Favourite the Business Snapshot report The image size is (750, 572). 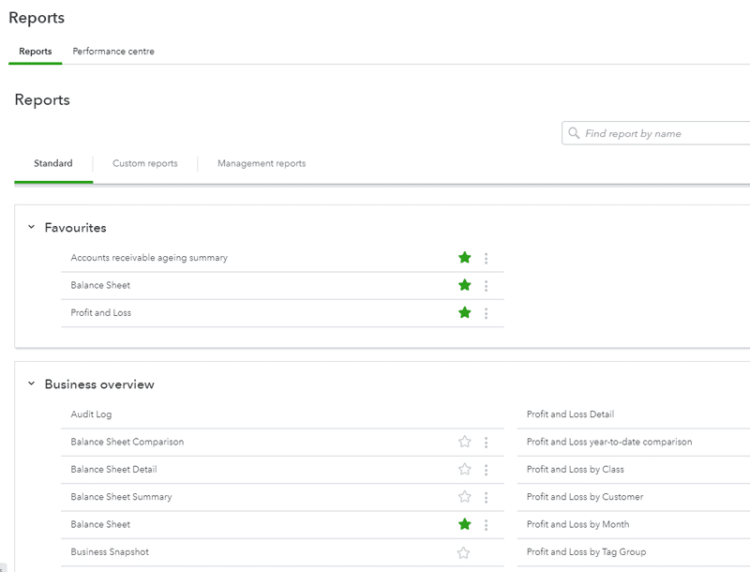[x=463, y=553]
